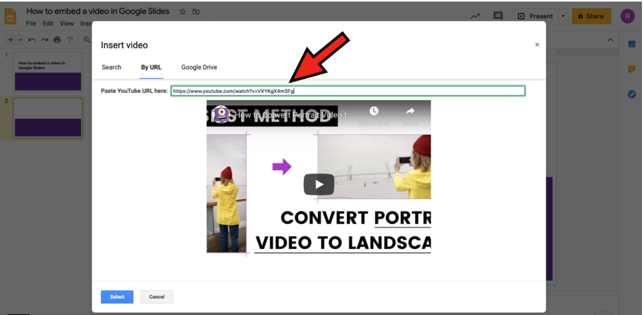The image size is (643, 315).
Task: Expand the Present options dropdown arrow
Action: pyautogui.click(x=563, y=16)
